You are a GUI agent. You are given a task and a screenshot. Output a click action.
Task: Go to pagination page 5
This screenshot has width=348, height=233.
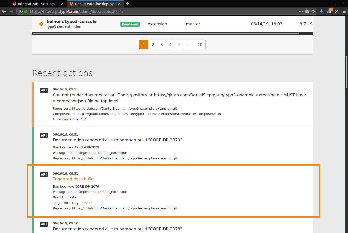tap(179, 45)
